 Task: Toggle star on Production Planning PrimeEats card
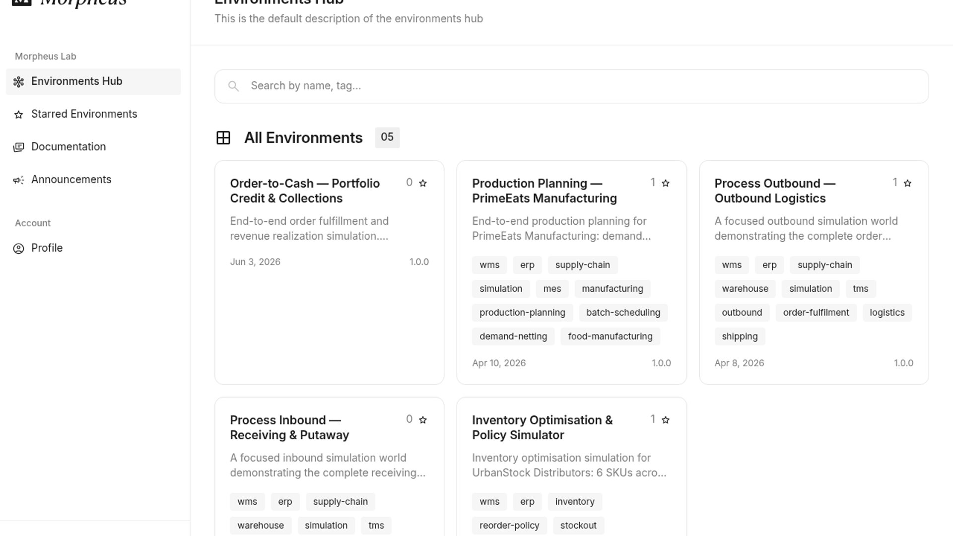[x=666, y=183]
